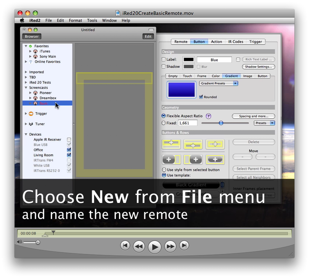Click the aspect ratio slider knob
This screenshot has width=309, height=278.
[221, 123]
